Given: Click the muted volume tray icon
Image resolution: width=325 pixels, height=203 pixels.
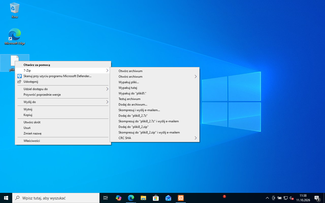Looking at the screenshot, I should (x=291, y=198).
